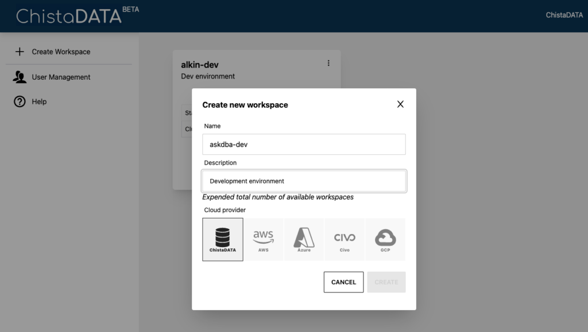Open the User Management sidebar text entry
This screenshot has height=332, width=588.
[x=61, y=77]
